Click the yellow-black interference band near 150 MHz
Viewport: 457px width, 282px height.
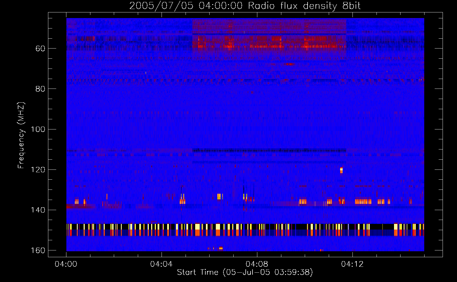(245, 230)
